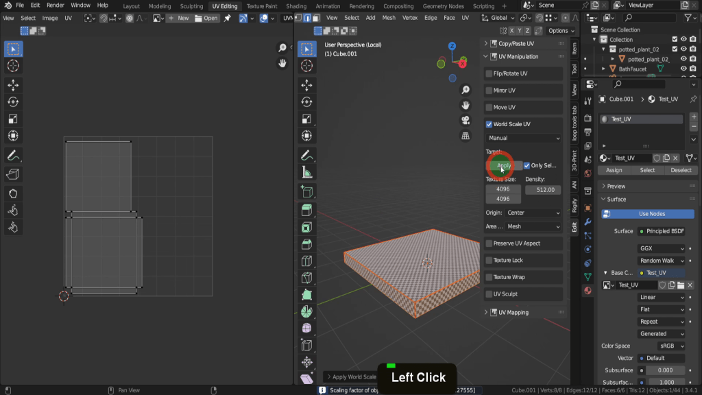Open Material properties tab icon

pos(588,290)
